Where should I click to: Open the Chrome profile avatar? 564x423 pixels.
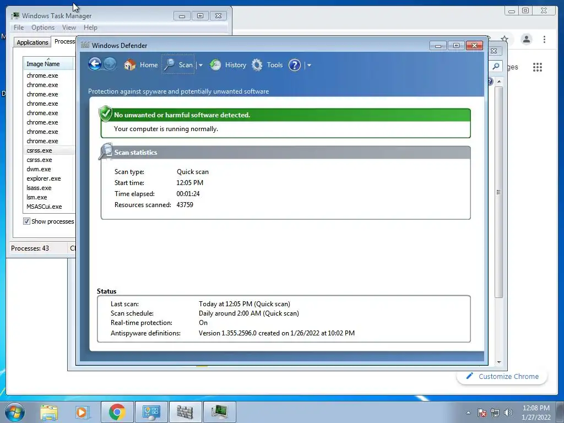(x=527, y=39)
